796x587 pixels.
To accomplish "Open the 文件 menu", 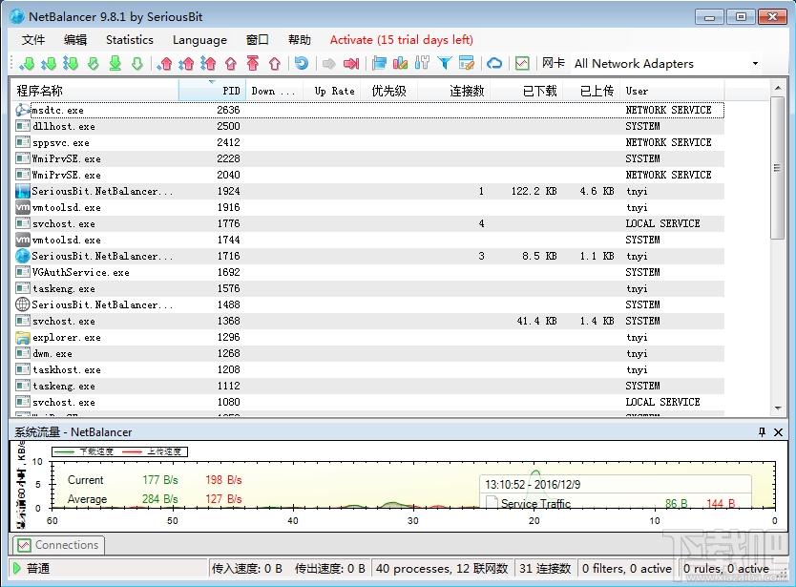I will [x=33, y=39].
